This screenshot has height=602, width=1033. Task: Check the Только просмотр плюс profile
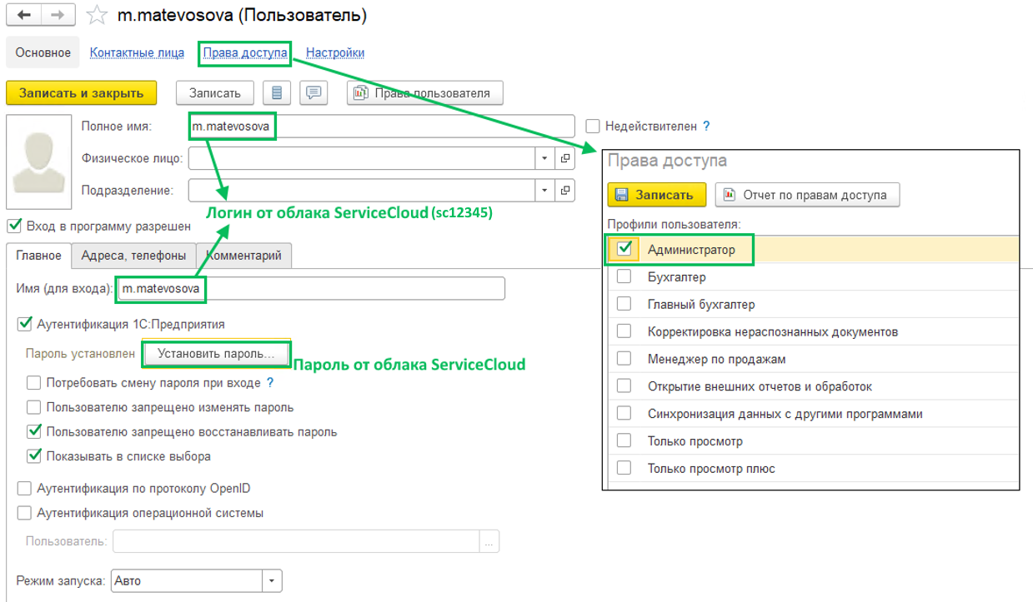pos(624,469)
